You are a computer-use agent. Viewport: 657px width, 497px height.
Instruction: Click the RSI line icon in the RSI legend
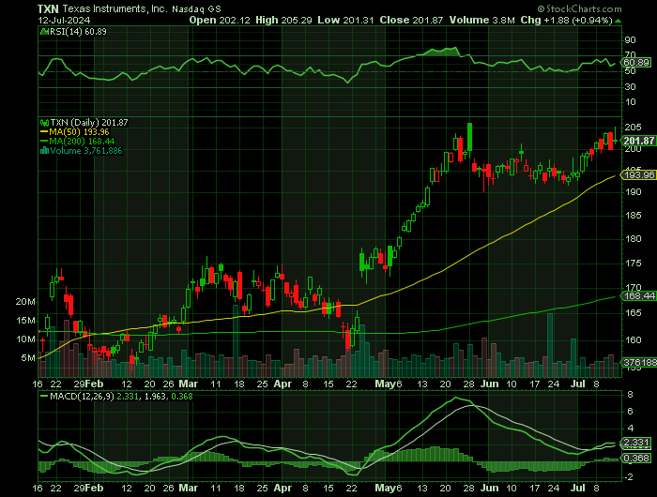click(x=44, y=31)
